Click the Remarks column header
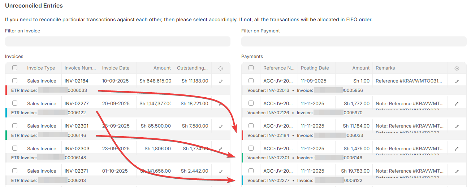The image size is (471, 187). (x=385, y=68)
